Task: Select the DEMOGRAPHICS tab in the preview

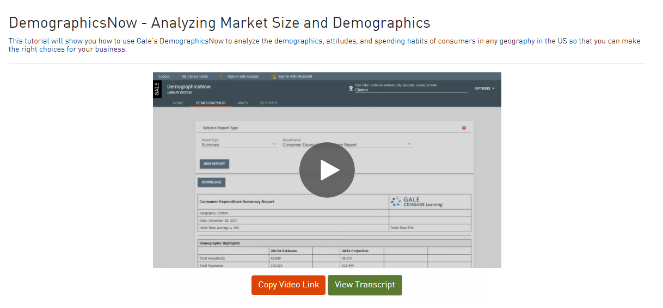Action: [x=210, y=103]
